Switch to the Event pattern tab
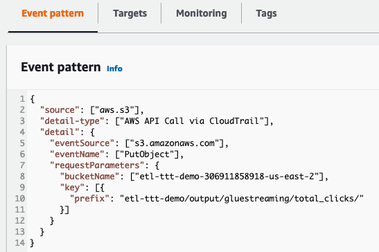 pos(53,14)
